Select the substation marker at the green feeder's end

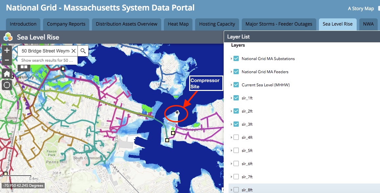click(167, 140)
